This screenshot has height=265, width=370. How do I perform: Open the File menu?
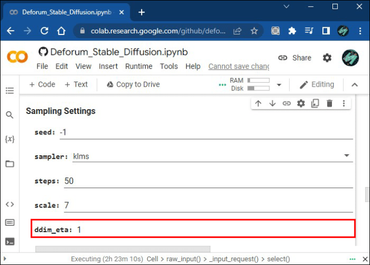(42, 66)
